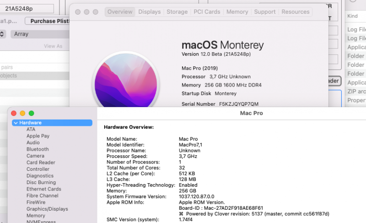
Task: Click the Total Number of Cores value 32
Action: [182, 168]
